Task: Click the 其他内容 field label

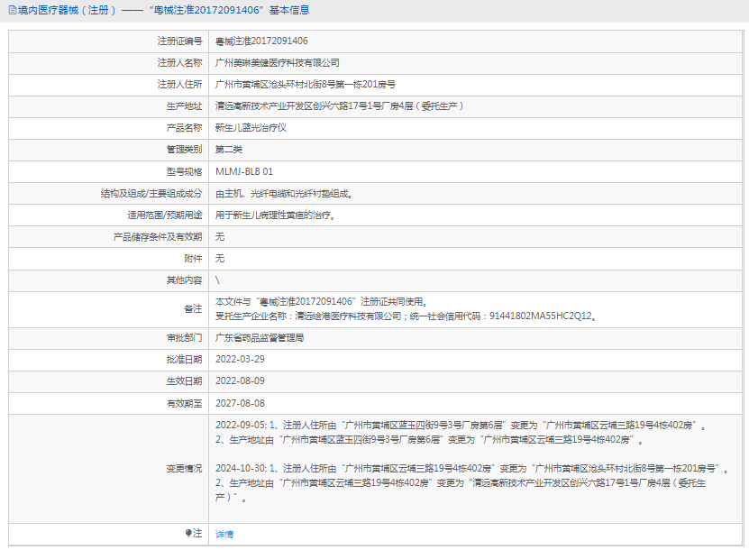Action: click(185, 280)
